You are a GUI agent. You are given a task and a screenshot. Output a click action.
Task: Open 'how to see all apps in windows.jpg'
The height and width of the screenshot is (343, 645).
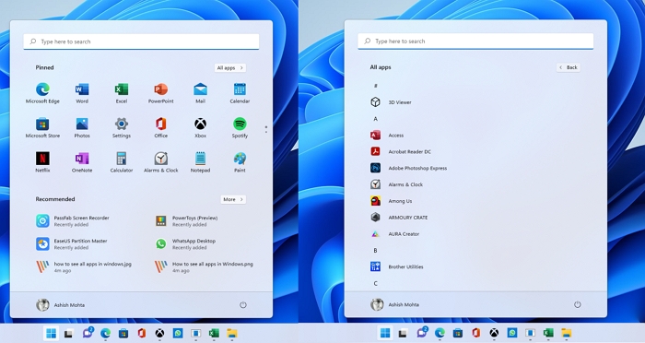tap(84, 267)
